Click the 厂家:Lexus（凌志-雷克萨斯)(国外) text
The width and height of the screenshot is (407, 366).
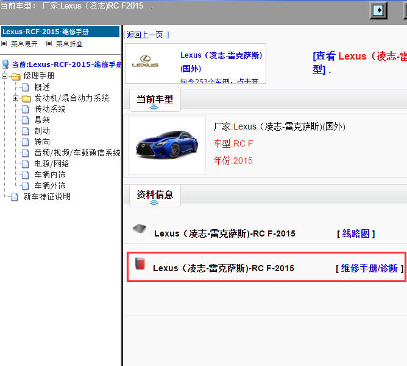[x=279, y=126]
